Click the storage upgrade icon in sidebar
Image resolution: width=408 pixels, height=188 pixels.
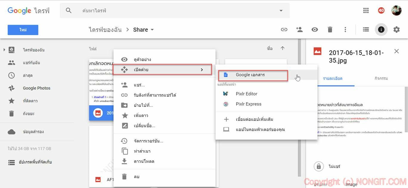click(x=11, y=162)
